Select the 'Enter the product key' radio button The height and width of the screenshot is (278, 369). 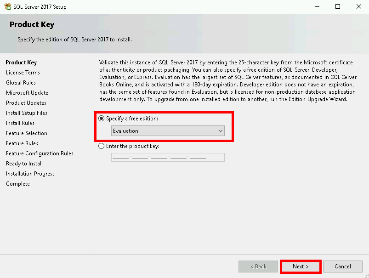(102, 146)
